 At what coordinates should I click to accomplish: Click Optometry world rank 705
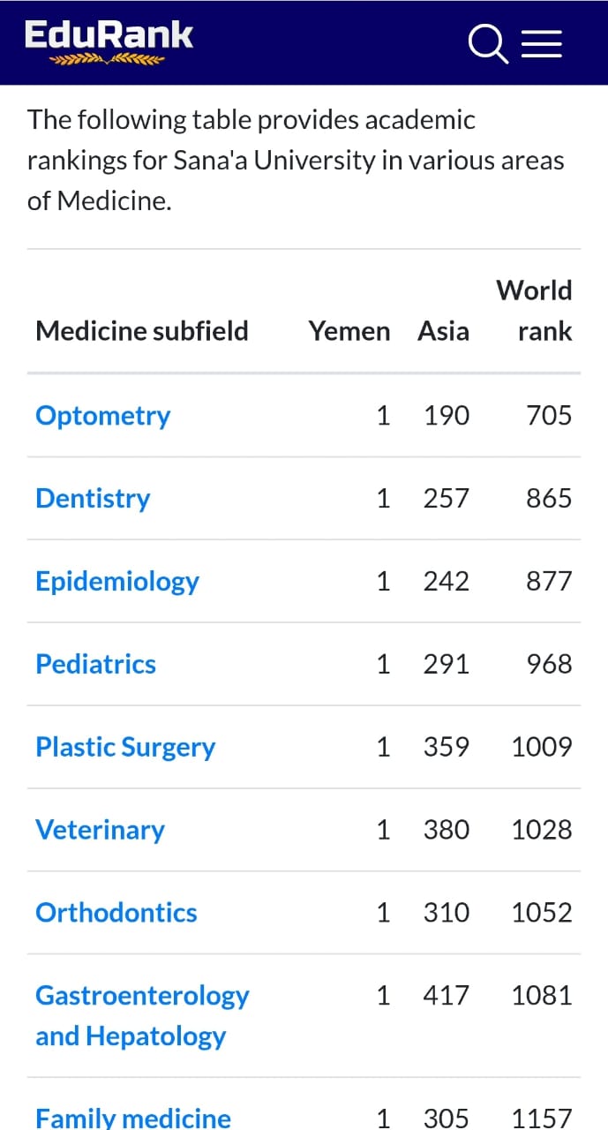[549, 416]
